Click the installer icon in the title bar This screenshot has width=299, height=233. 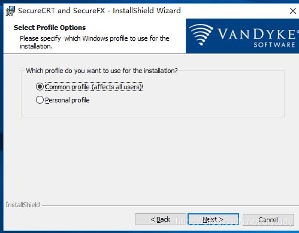[10, 11]
